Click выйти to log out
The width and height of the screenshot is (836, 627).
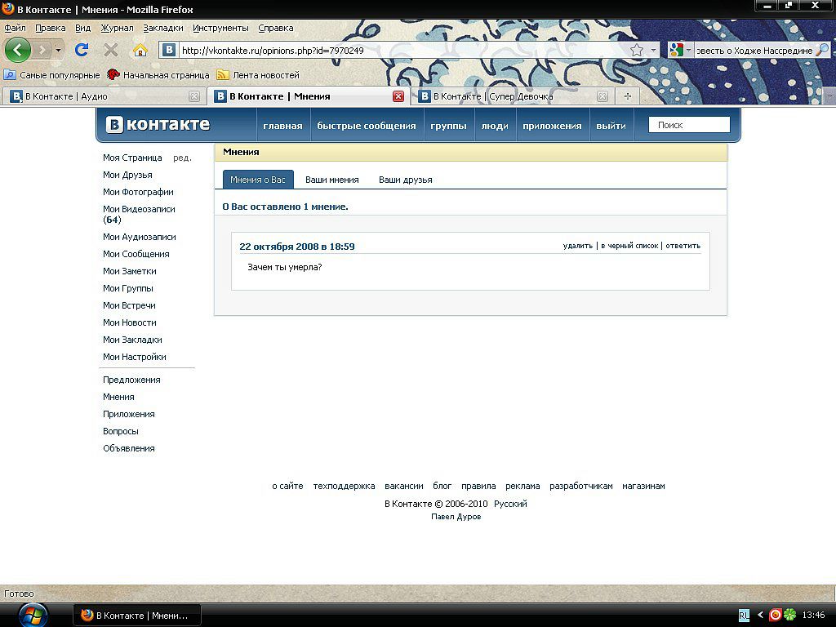pyautogui.click(x=611, y=126)
